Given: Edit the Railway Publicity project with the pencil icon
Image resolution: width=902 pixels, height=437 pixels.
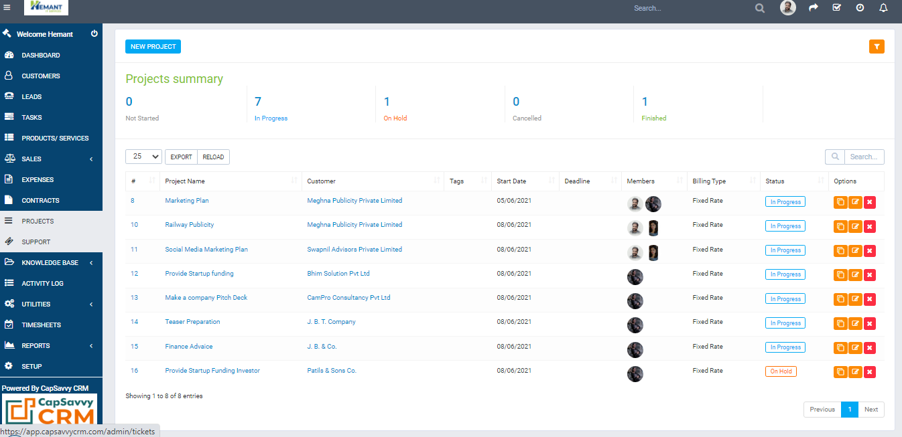Looking at the screenshot, I should click(x=855, y=226).
